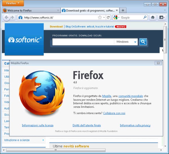Close the Firefox browser window
169x154 pixels.
[x=163, y=4]
